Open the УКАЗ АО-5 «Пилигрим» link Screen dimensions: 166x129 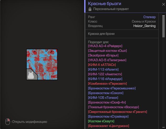[107, 60]
